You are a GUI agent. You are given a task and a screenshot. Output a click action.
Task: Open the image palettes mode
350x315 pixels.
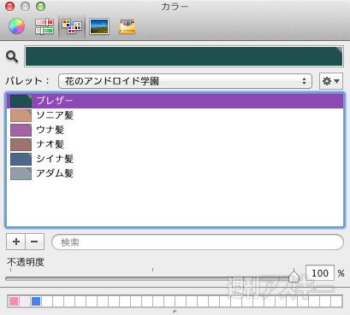point(99,26)
